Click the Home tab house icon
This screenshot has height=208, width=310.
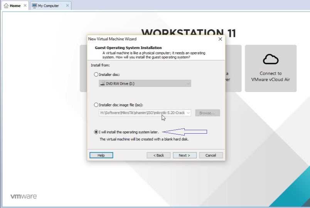(x=6, y=6)
